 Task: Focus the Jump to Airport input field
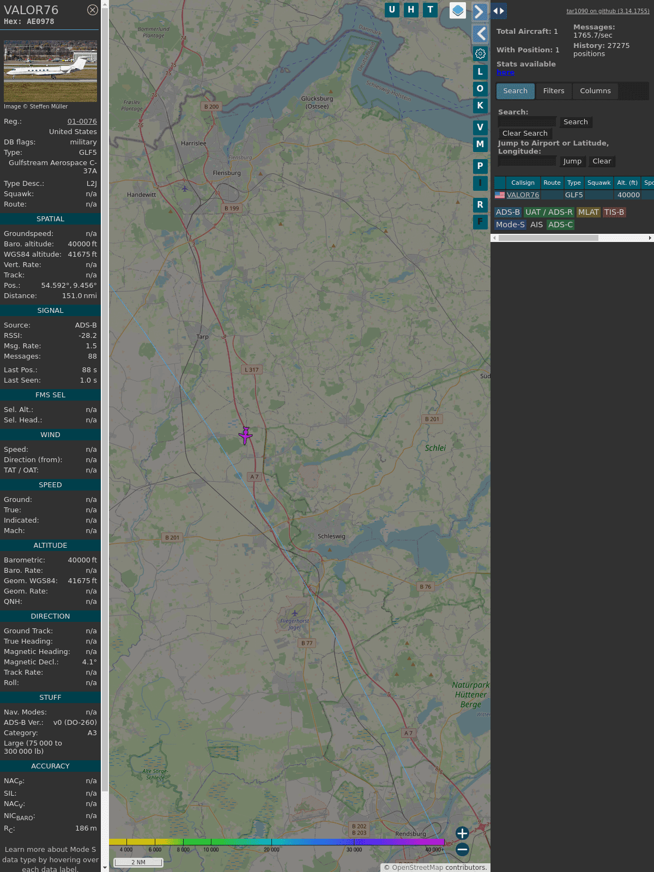527,161
